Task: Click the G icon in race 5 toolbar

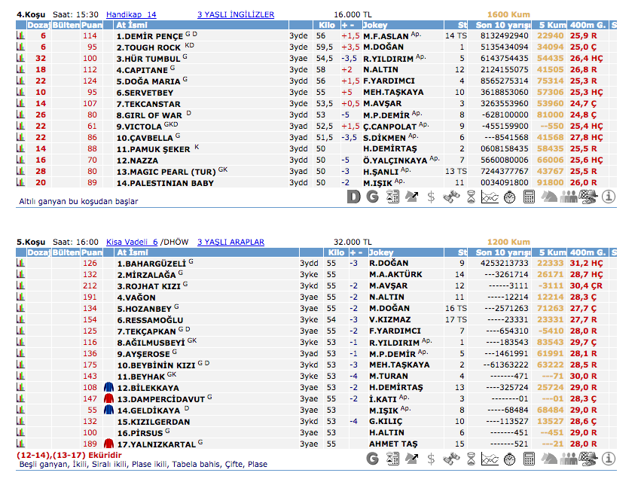Action: tap(372, 459)
